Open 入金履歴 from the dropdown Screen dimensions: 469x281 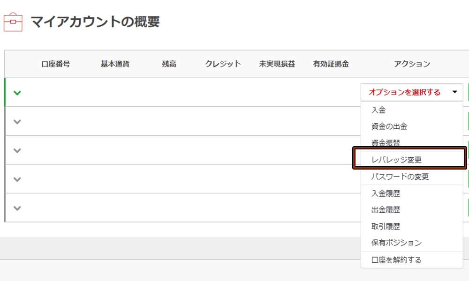(386, 193)
